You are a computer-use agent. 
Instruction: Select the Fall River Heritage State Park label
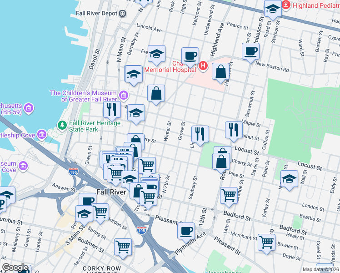(95, 126)
